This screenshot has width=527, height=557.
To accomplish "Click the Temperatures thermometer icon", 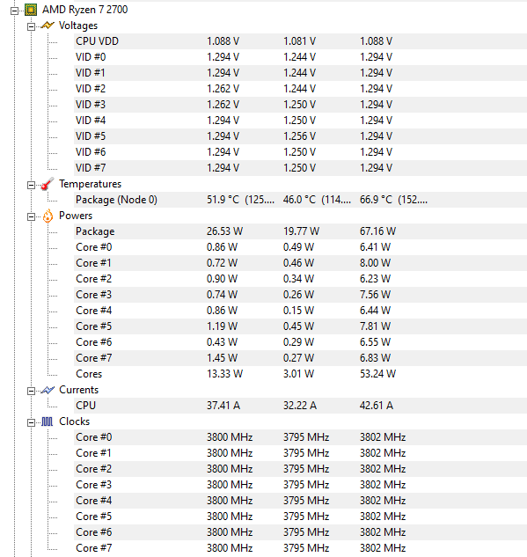I will click(48, 184).
